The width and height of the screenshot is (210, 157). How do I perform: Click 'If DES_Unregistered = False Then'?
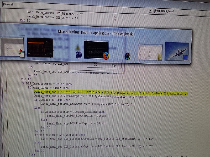coord(47,84)
